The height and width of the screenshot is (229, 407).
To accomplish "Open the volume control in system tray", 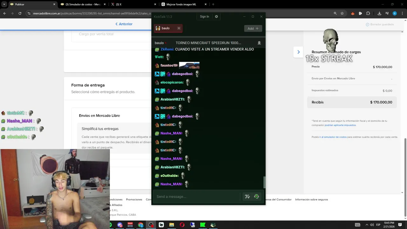I will click(372, 225).
